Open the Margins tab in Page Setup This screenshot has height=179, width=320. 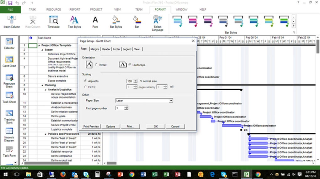(x=95, y=49)
